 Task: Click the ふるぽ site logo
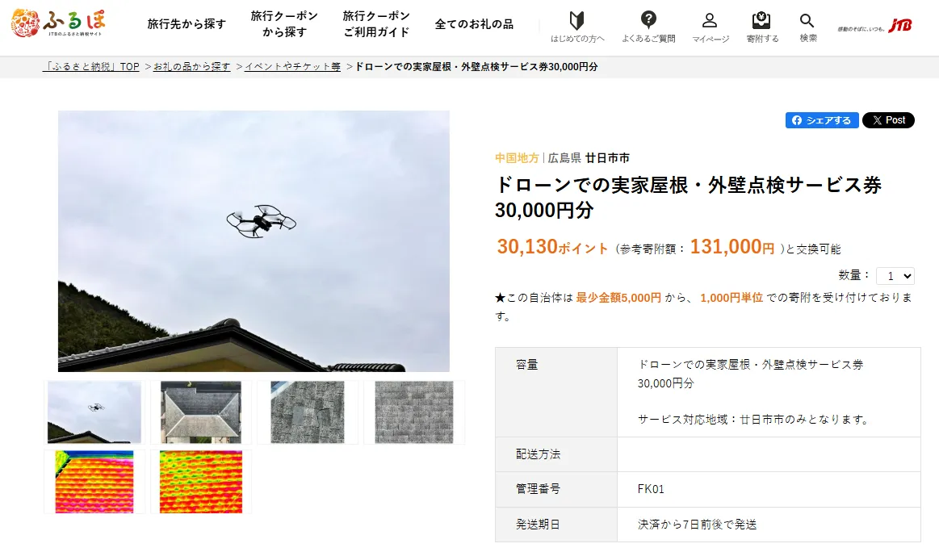point(58,23)
